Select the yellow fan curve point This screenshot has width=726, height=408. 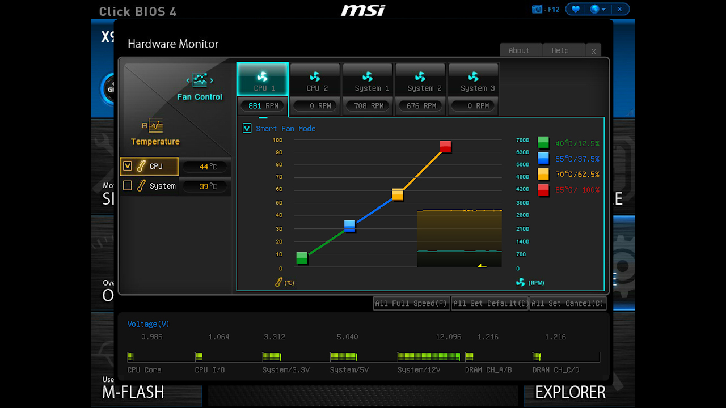pyautogui.click(x=398, y=194)
